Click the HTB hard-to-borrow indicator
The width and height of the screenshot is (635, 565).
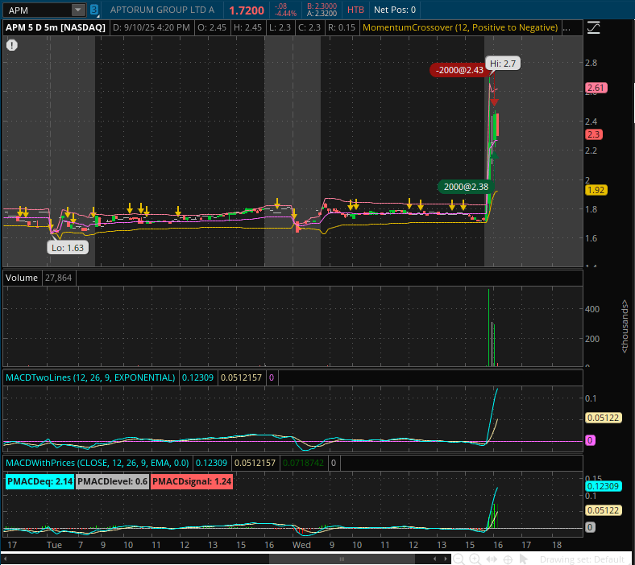(x=355, y=10)
